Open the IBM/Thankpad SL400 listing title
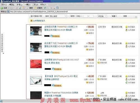The width and height of the screenshot is (140, 103). [x=61, y=78]
